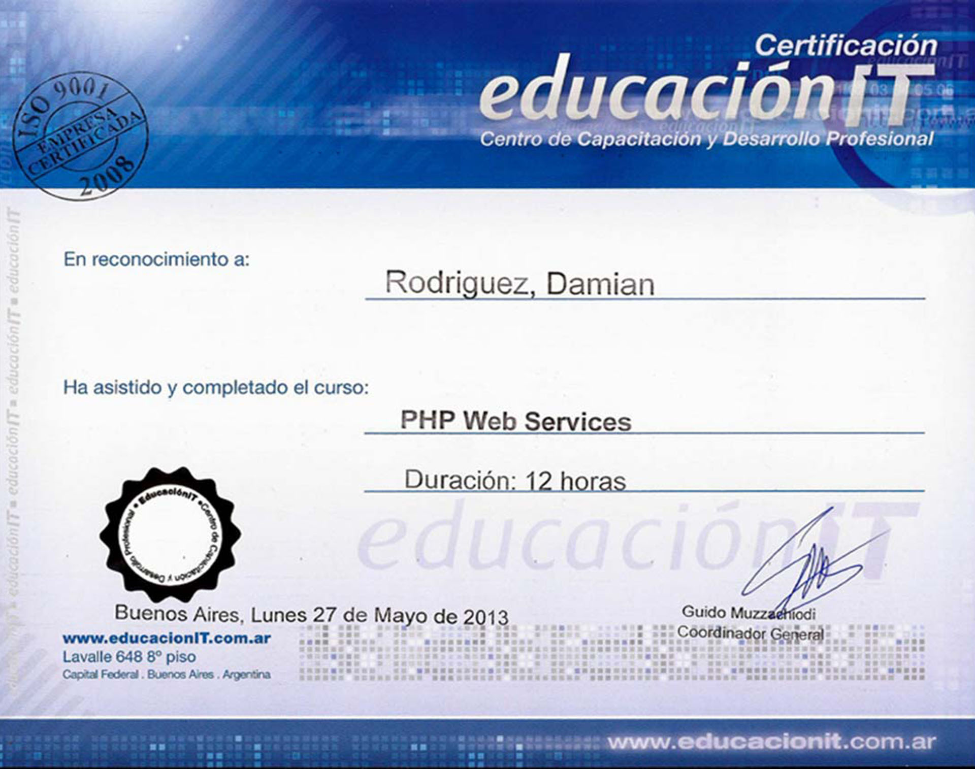The image size is (975, 769).
Task: Click 'Capital Federal . Buenos Aires . Argentina' text
Action: click(167, 675)
